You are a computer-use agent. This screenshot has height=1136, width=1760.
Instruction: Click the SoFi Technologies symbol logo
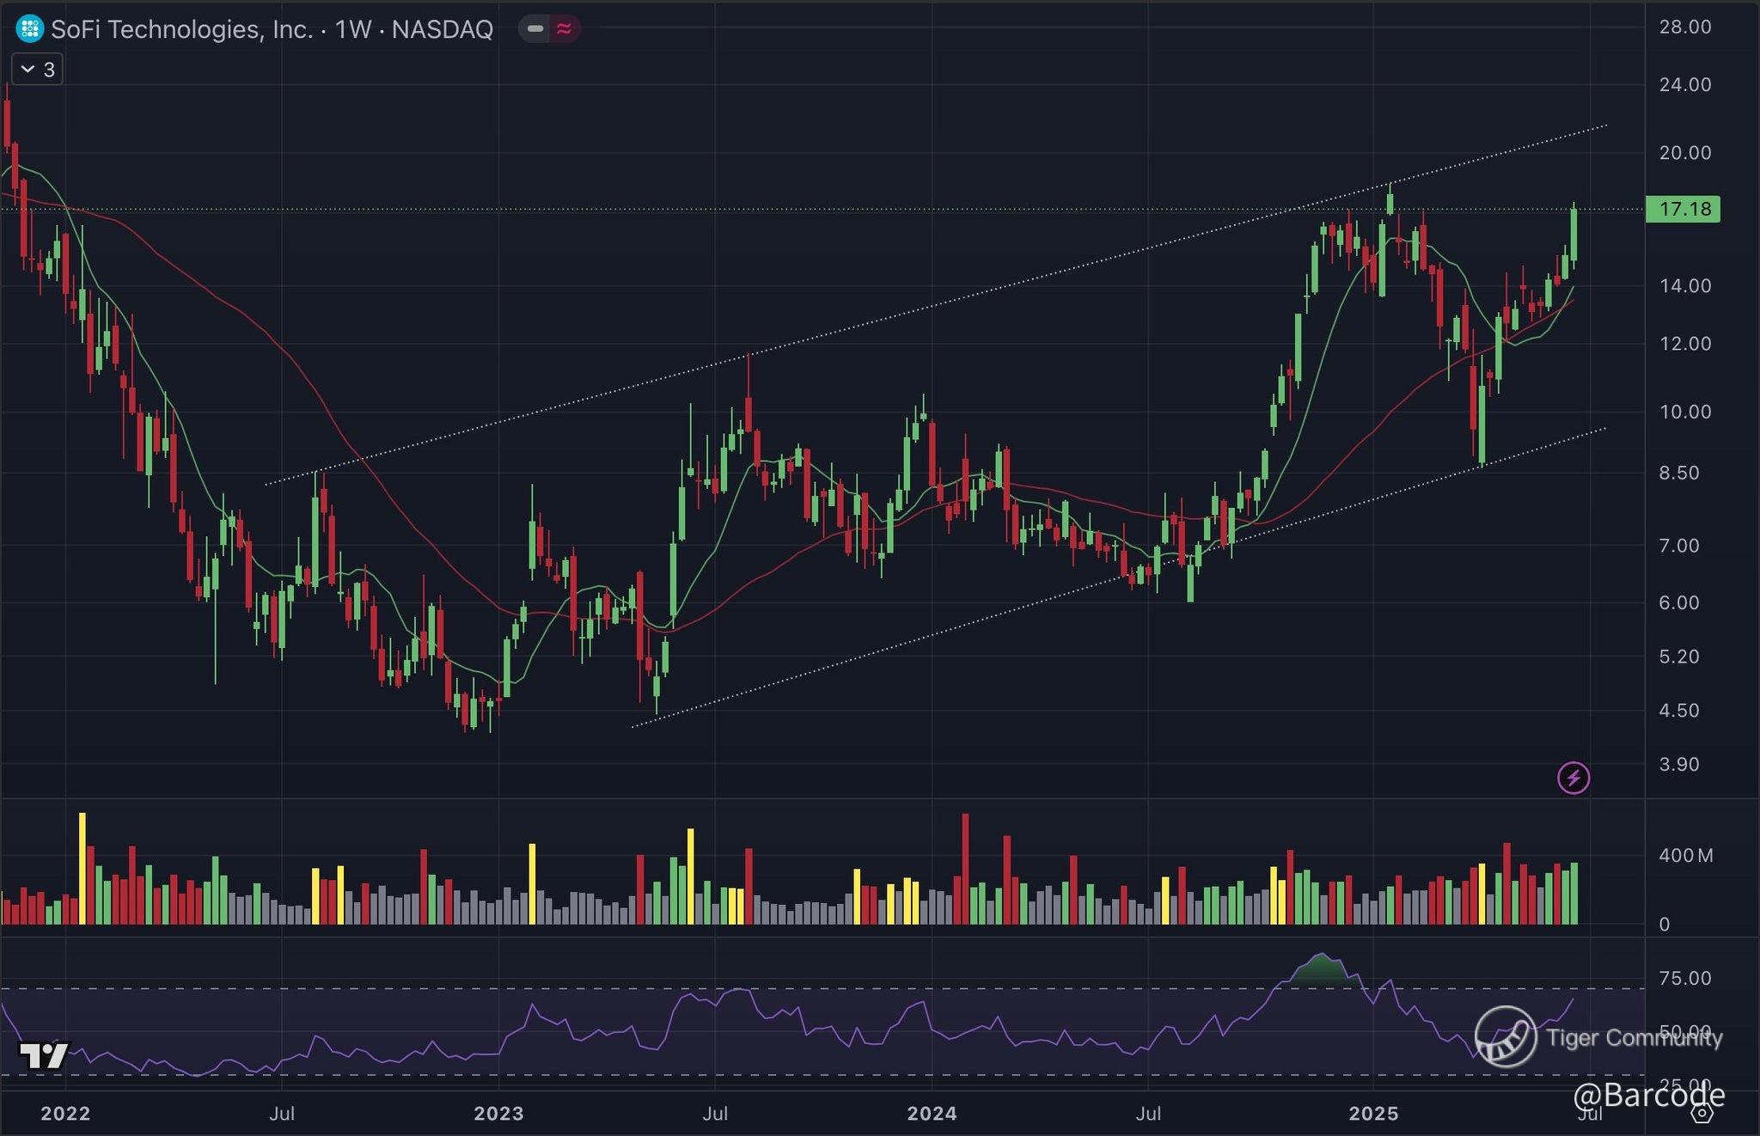click(x=29, y=29)
